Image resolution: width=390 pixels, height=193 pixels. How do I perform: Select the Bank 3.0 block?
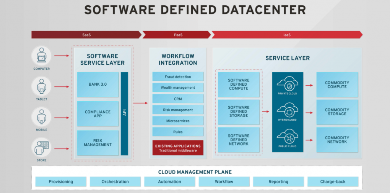tap(98, 85)
